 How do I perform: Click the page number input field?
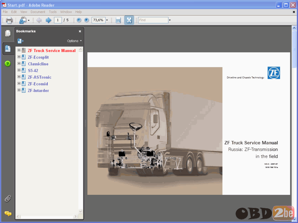tap(58, 20)
